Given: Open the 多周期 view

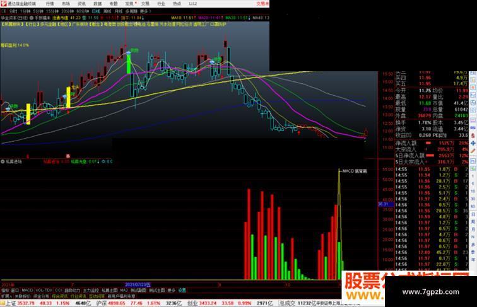Looking at the screenshot, I should 131,11.
